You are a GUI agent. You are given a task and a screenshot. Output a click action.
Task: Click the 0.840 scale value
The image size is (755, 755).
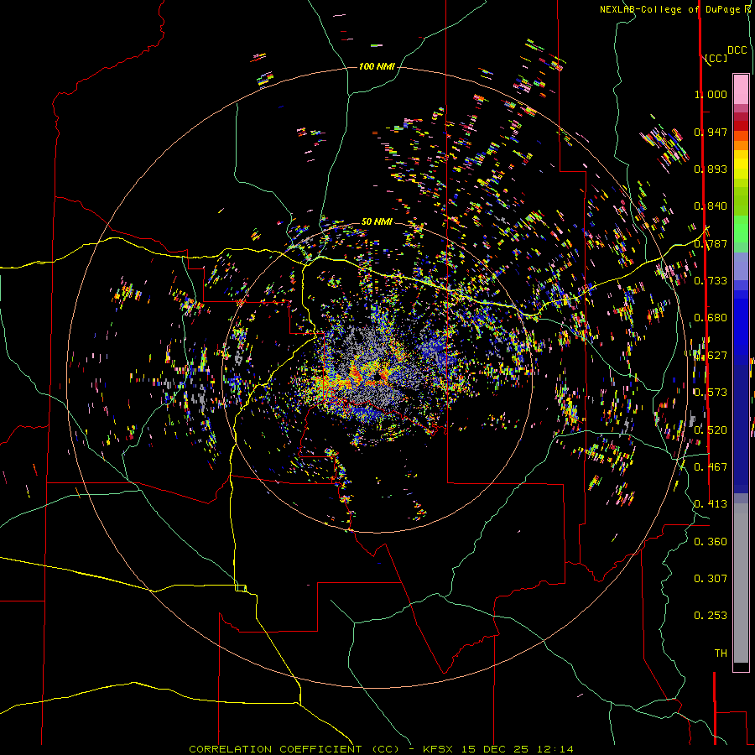tap(711, 206)
